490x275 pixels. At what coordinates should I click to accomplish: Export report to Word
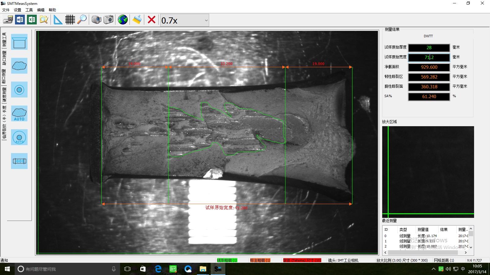pyautogui.click(x=20, y=20)
